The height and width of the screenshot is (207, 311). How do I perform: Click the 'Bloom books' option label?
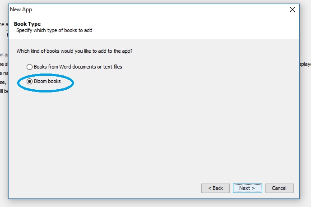(x=47, y=82)
